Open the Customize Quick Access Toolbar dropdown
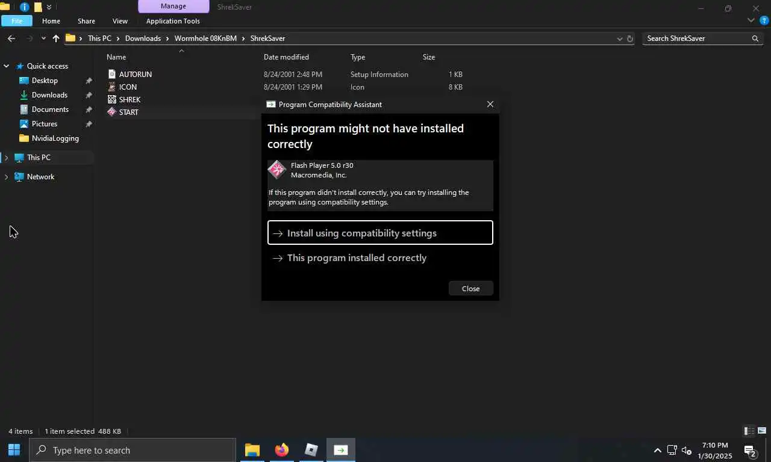This screenshot has width=771, height=462. click(x=49, y=7)
